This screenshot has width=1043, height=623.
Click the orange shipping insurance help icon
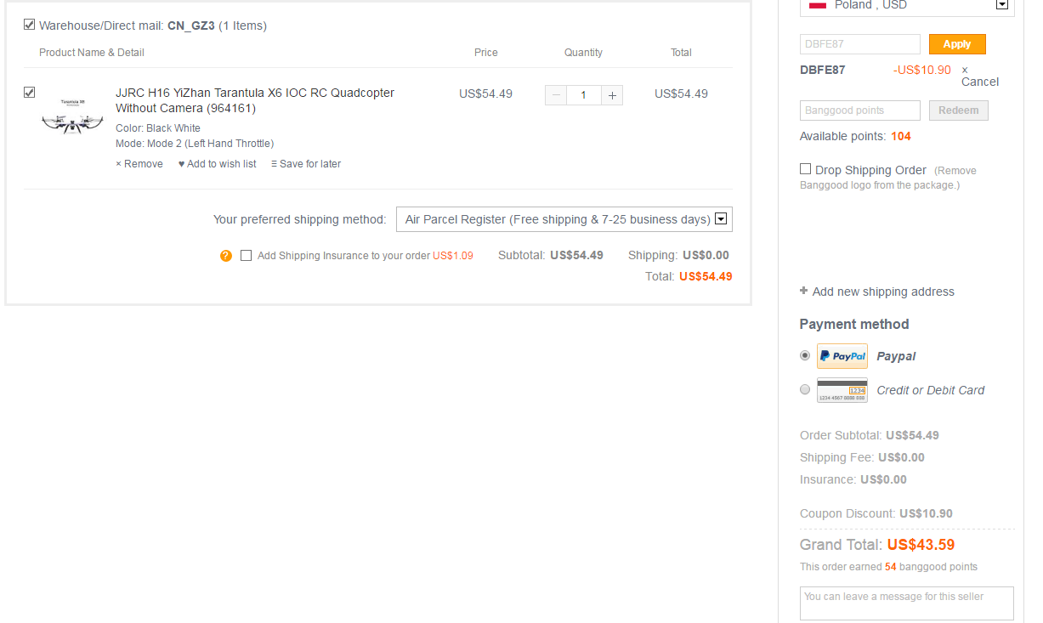tap(225, 255)
